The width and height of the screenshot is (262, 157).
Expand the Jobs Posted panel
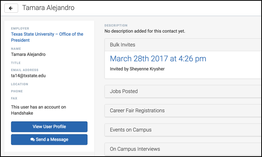tap(183, 91)
